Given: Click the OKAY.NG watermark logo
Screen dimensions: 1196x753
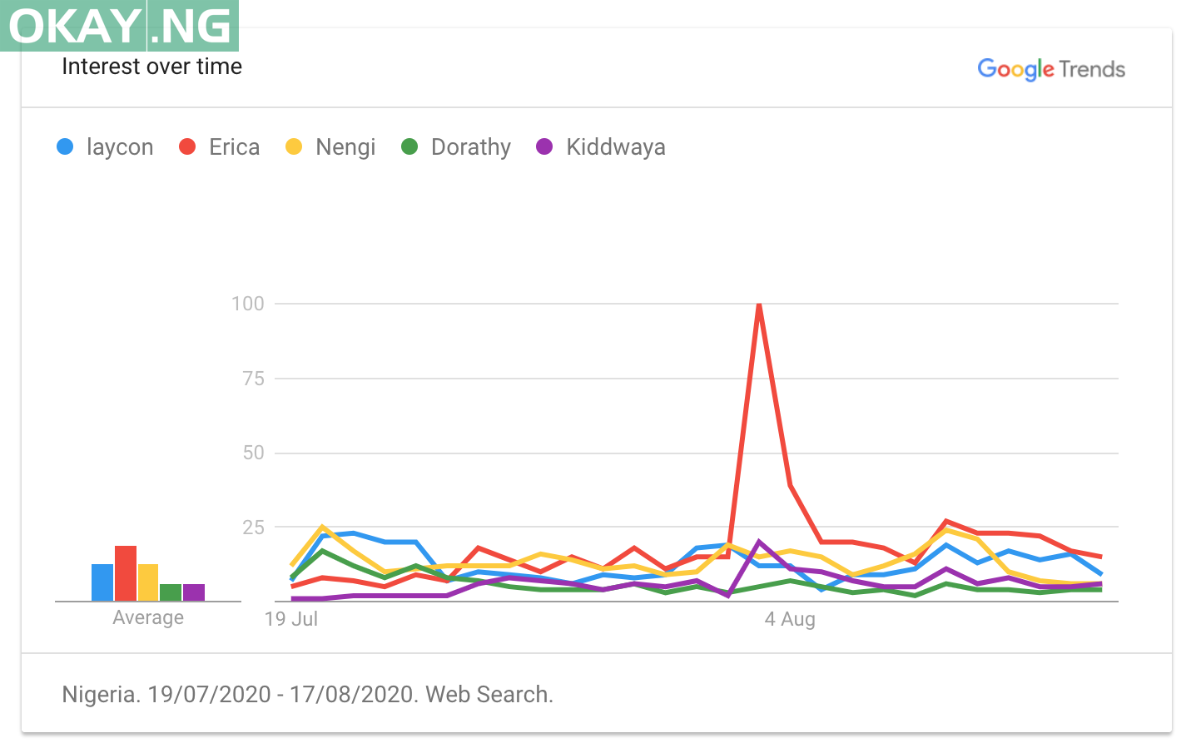Looking at the screenshot, I should point(120,26).
